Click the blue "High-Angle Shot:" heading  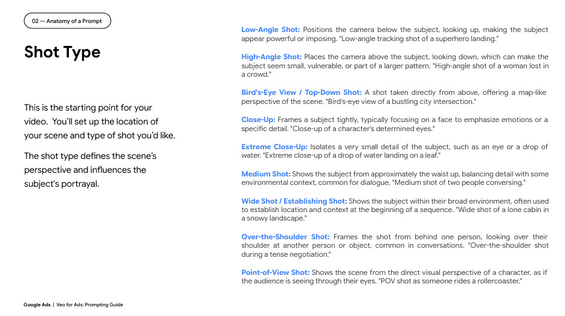point(271,57)
